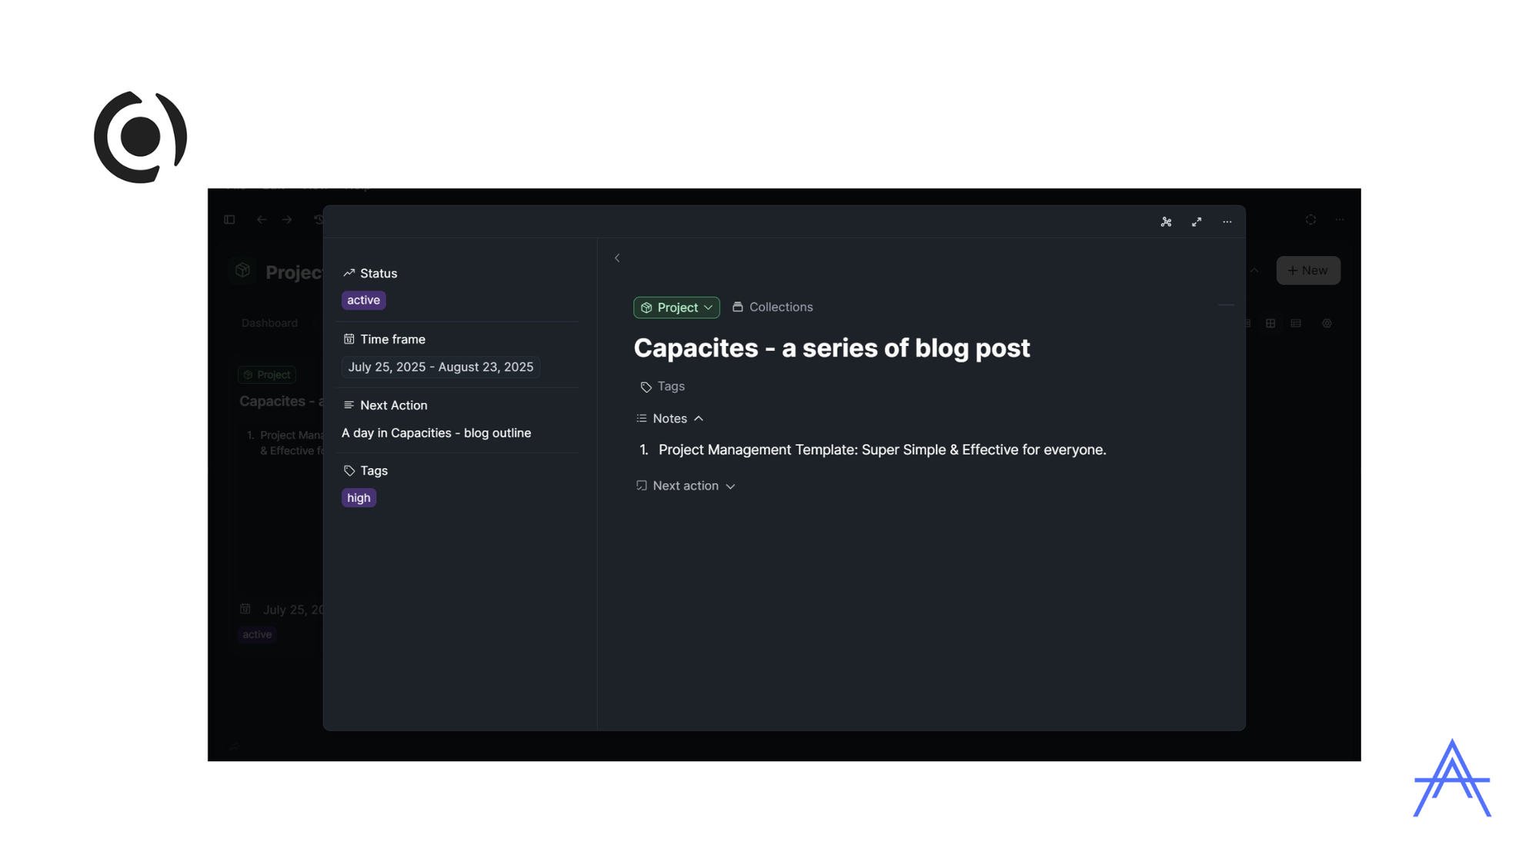Go forward using the background toolbar arrow
The height and width of the screenshot is (865, 1539).
click(287, 220)
